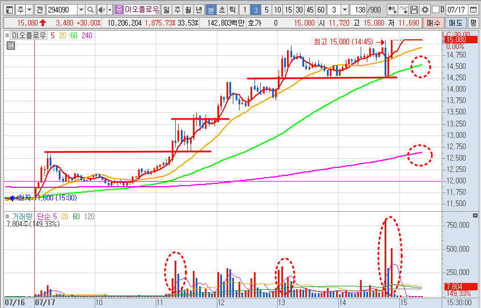Click the 매수 buy button
Viewport: 481px width, 308px height.
point(433,23)
